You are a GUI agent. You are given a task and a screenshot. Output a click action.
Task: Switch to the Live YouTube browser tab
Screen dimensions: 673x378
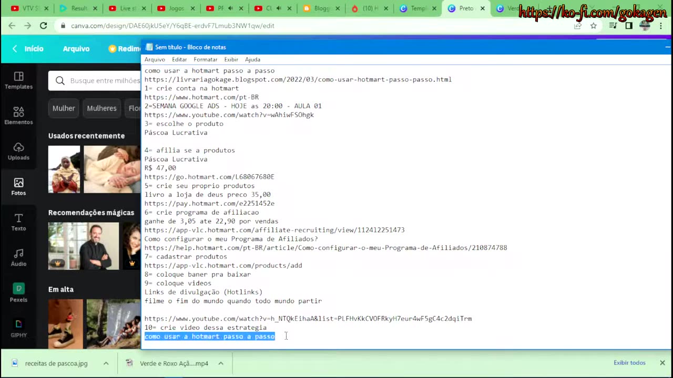click(127, 8)
